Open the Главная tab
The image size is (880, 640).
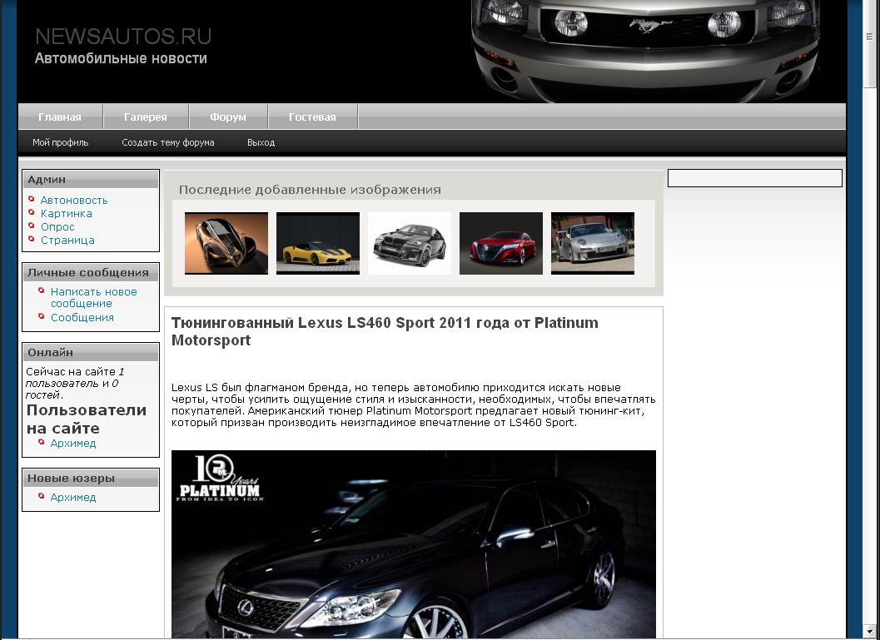pos(60,117)
